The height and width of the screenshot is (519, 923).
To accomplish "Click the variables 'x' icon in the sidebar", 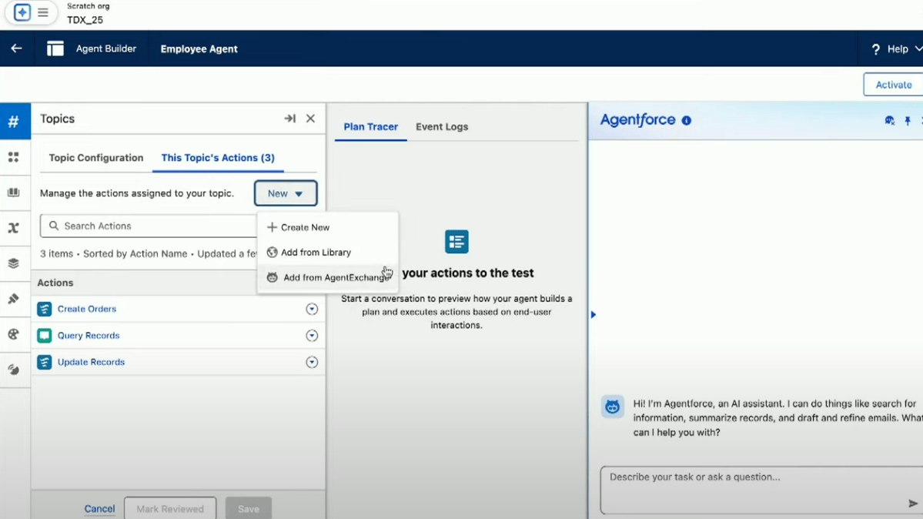I will [x=15, y=226].
